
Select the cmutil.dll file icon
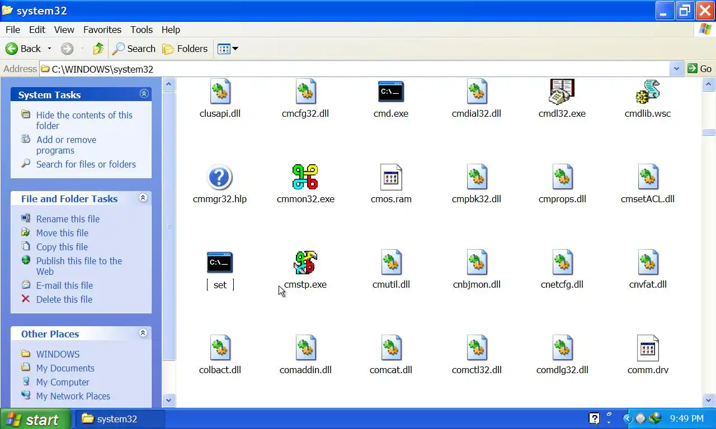click(391, 263)
